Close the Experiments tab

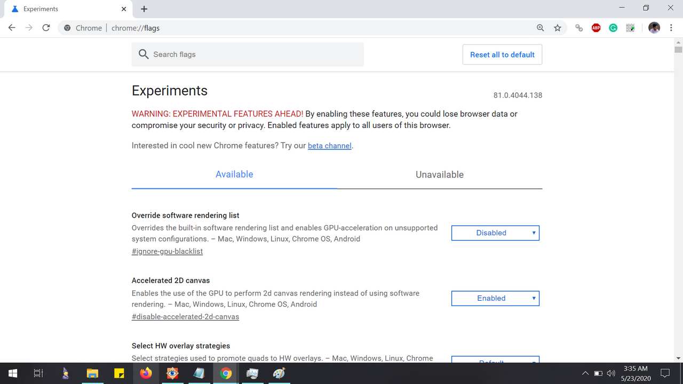[x=124, y=9]
